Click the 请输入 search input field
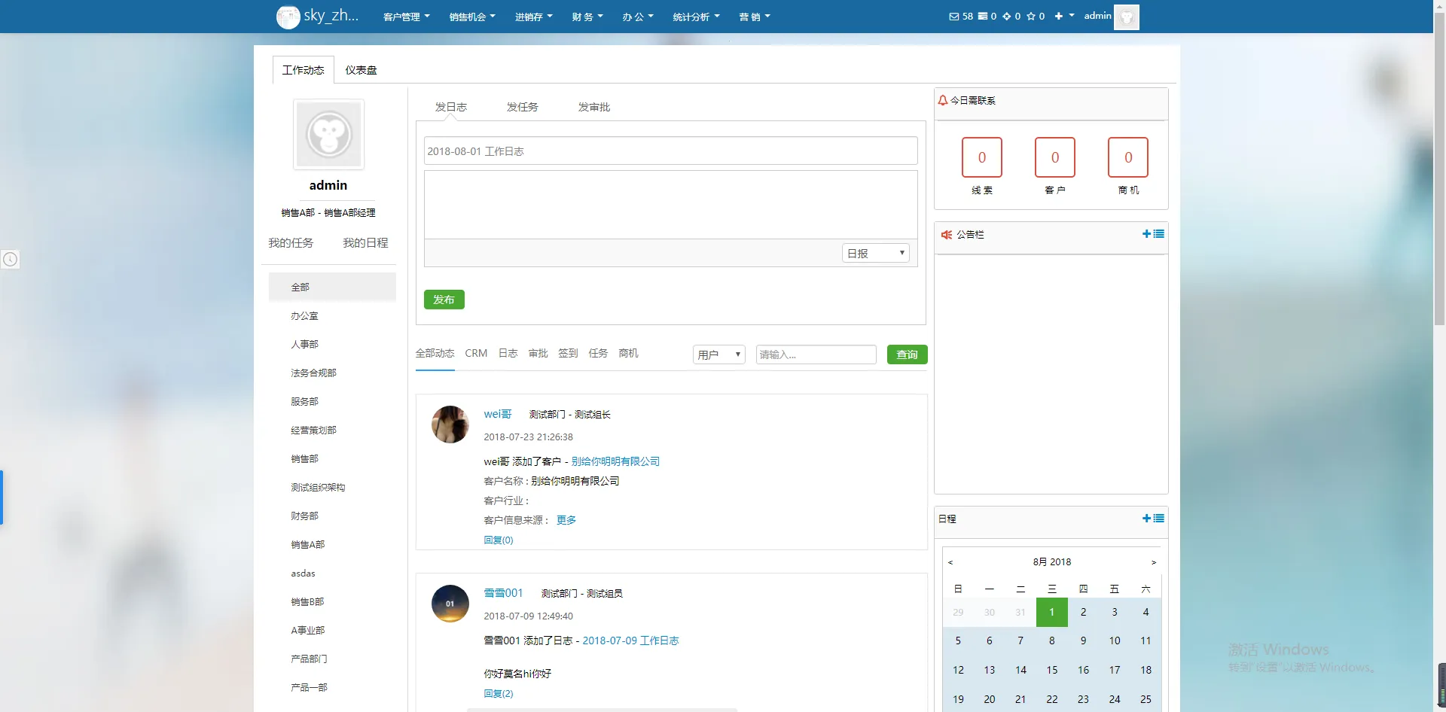Screen dimensions: 1446x712 coord(816,354)
